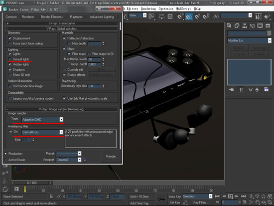Screen dimensions: 274x206
Task: Click the Align tool icon
Action: (267, 16)
